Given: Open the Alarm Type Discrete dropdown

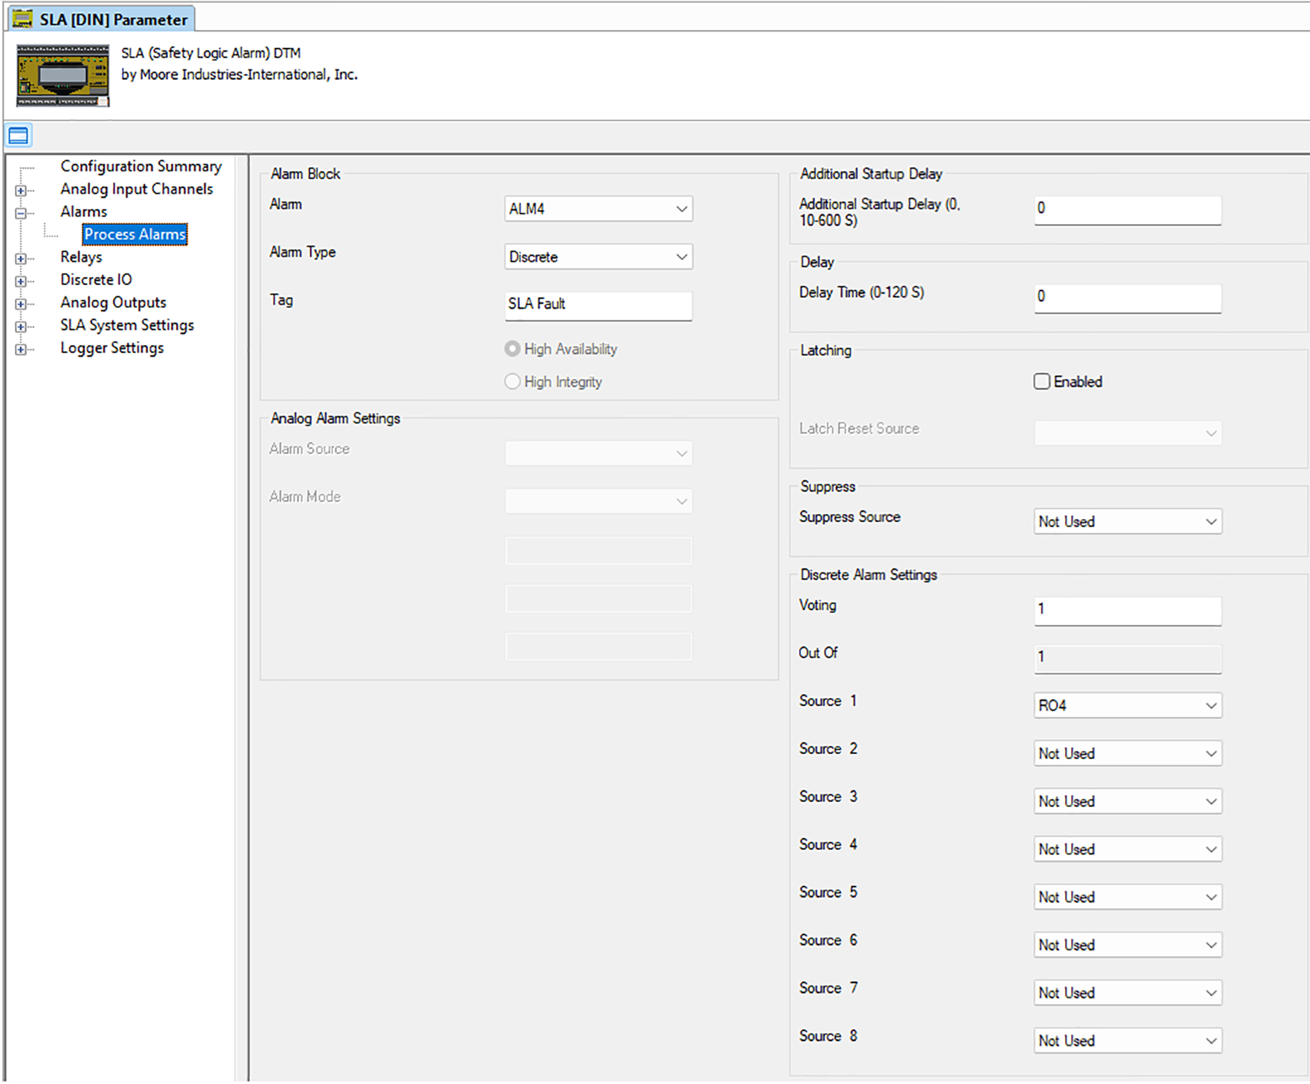Looking at the screenshot, I should tap(598, 257).
